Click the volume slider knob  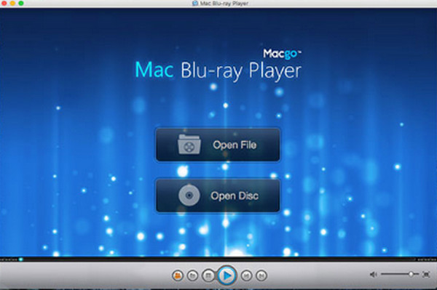tap(411, 274)
